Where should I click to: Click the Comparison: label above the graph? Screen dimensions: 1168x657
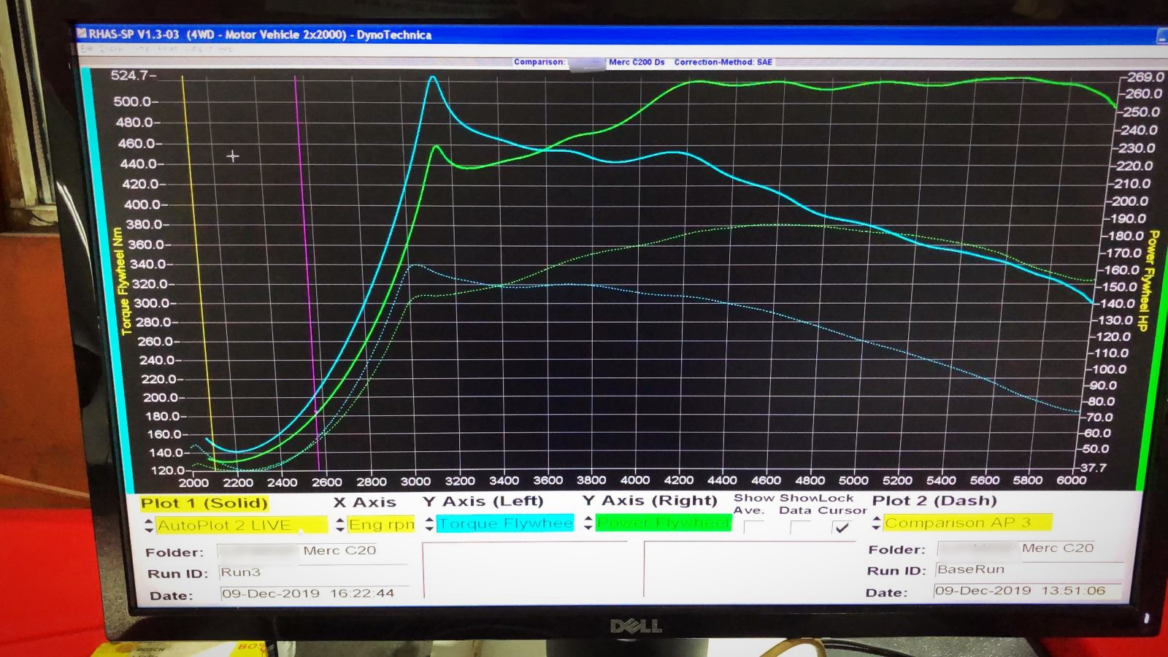[539, 62]
